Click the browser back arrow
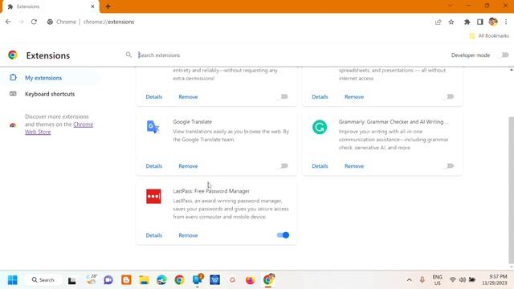 coord(8,22)
